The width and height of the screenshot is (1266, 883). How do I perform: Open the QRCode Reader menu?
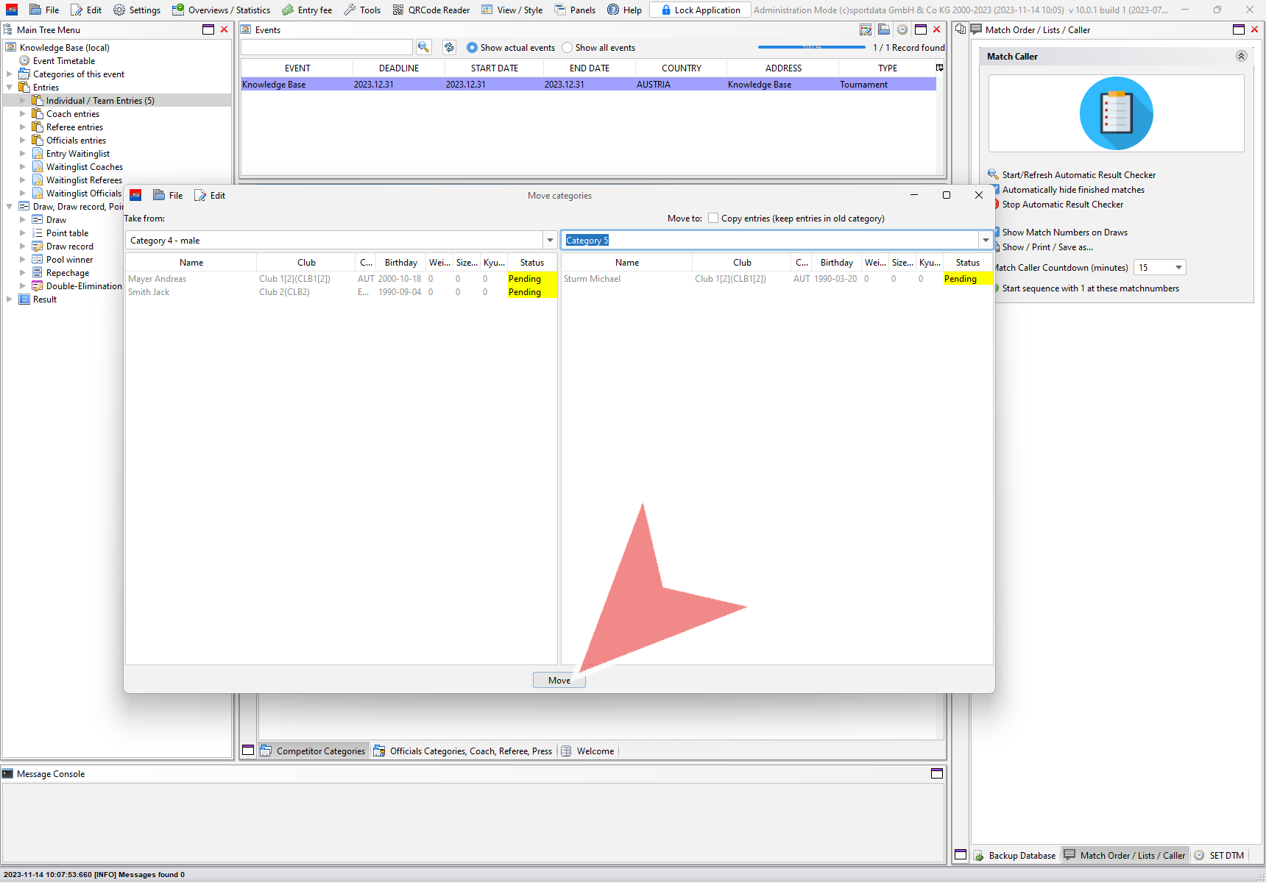[431, 10]
